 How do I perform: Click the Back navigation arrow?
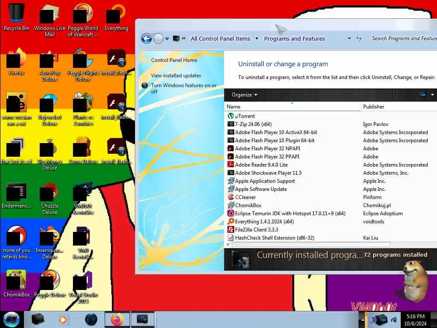pyautogui.click(x=146, y=38)
